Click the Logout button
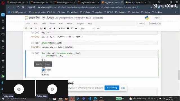Viewport: 180px width, 101px height. 157,18
